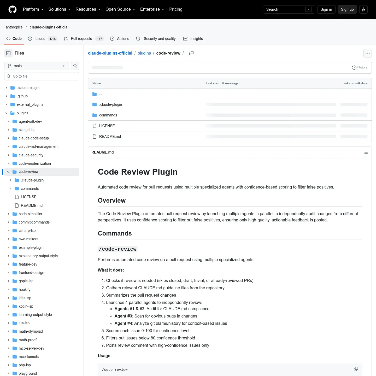Open .claude-plugin folder icon in file table
The width and height of the screenshot is (376, 376).
tap(95, 104)
